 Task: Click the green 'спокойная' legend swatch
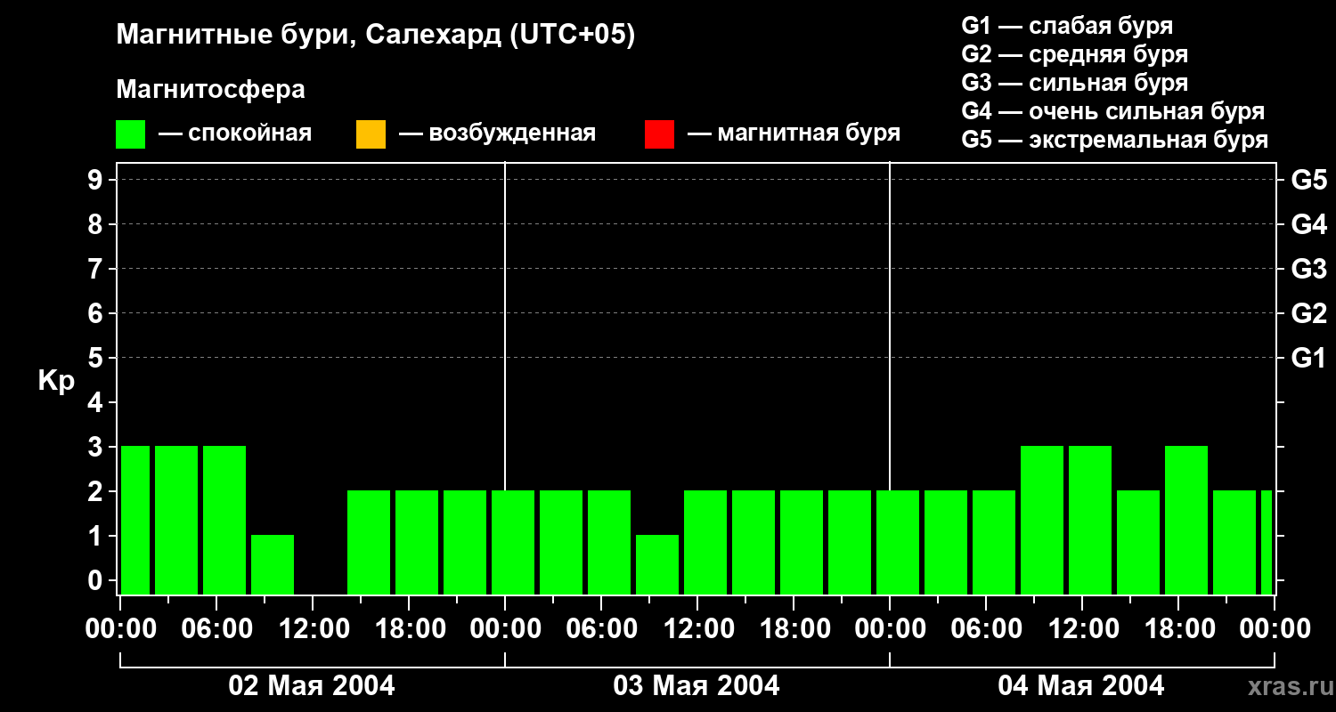pyautogui.click(x=131, y=134)
